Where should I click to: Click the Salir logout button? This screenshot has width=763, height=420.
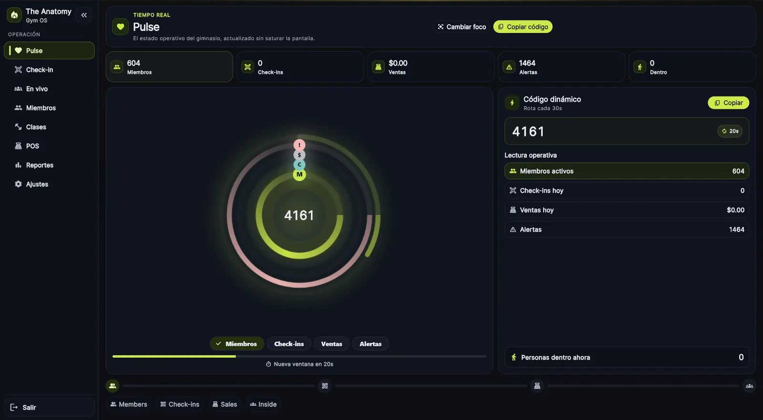(x=49, y=407)
